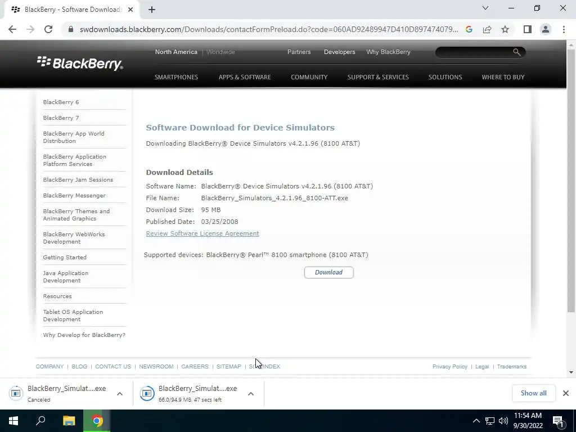Screen dimensions: 576x432
Task: Click the address bar URL
Action: [x=269, y=29]
